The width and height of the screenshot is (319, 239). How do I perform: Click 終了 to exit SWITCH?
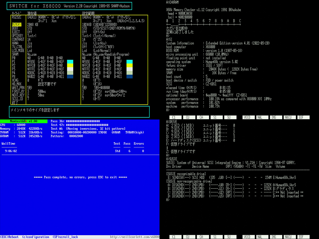tap(15, 103)
